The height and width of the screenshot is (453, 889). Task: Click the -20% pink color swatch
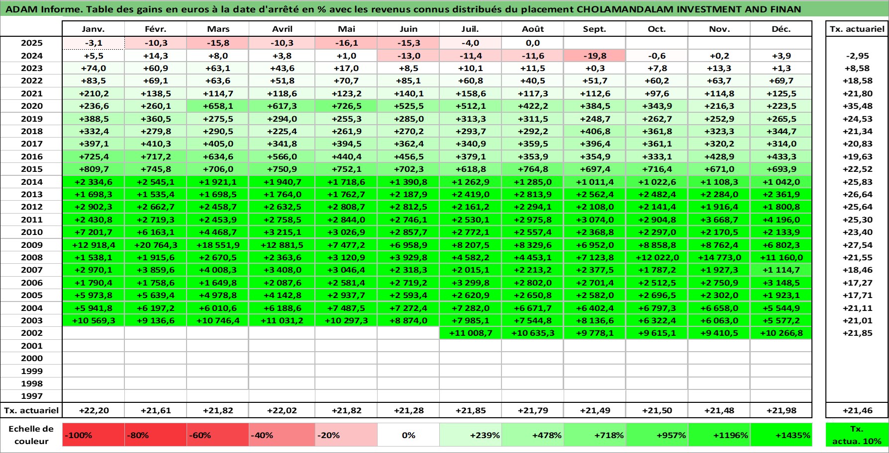pos(346,435)
